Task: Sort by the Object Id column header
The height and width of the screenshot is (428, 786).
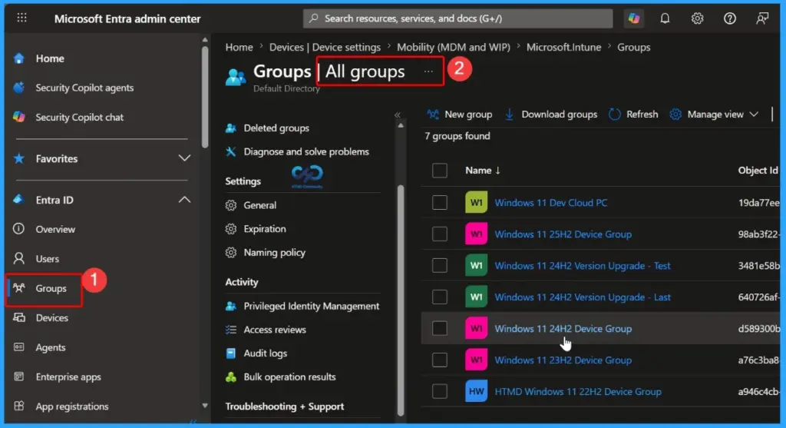Action: pos(758,171)
